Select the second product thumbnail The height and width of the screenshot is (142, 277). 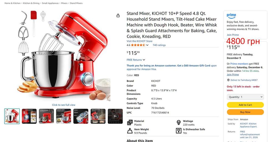29,116
